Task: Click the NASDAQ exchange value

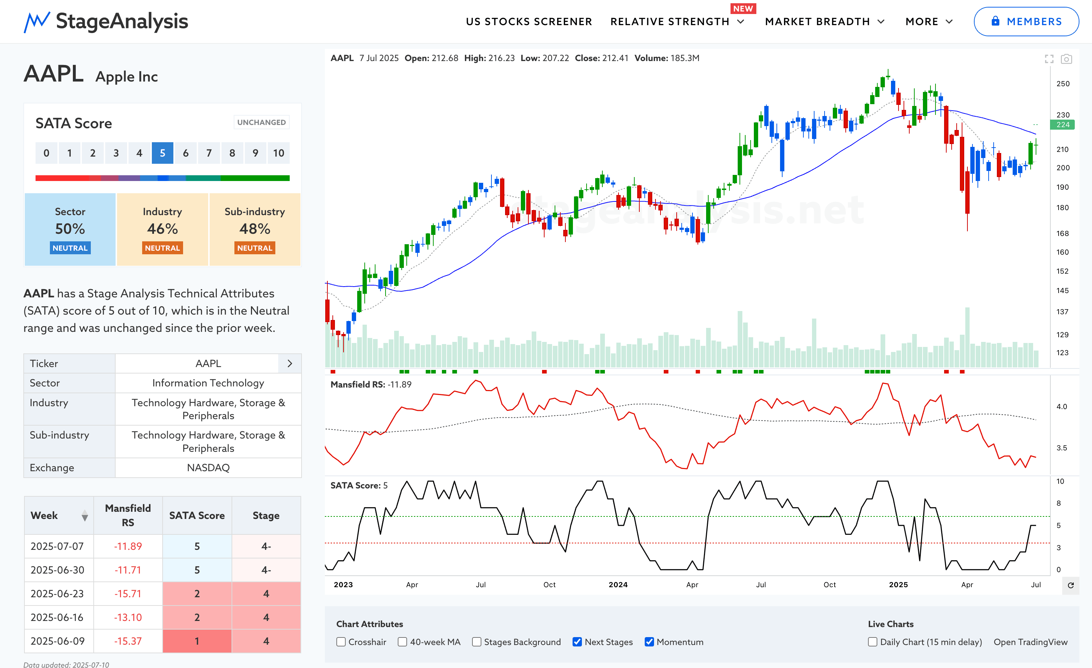Action: coord(208,468)
